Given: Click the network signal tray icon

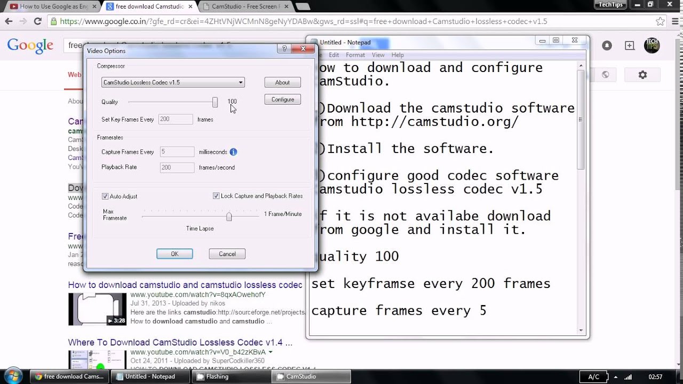Looking at the screenshot, I should tap(628, 377).
